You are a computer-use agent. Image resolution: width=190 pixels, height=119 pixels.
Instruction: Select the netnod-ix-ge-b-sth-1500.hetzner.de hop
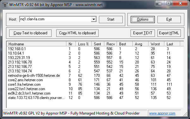pos(95,76)
